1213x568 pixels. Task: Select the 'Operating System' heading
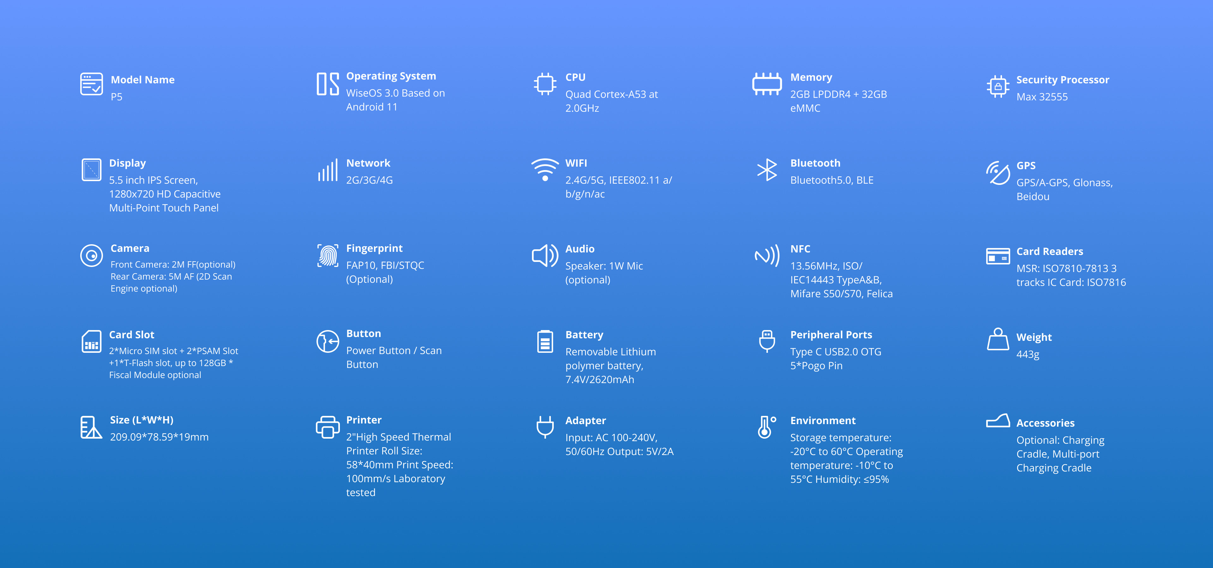point(391,76)
